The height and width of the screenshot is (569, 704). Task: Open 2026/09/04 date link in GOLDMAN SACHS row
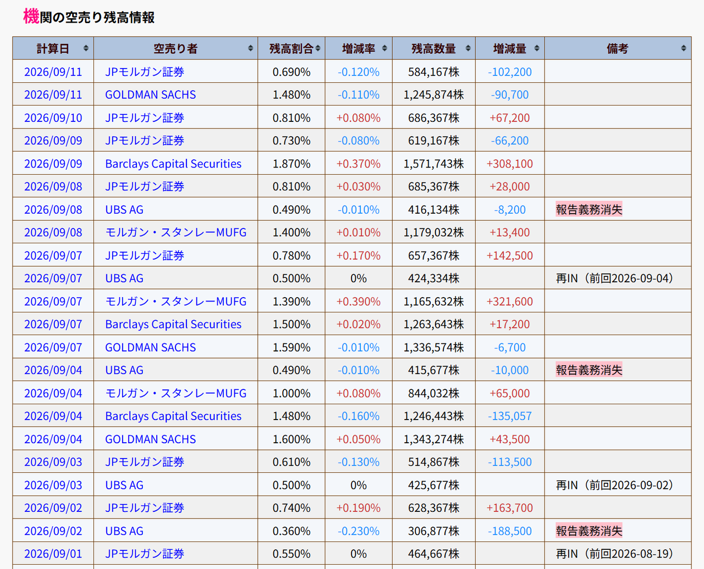pyautogui.click(x=53, y=439)
